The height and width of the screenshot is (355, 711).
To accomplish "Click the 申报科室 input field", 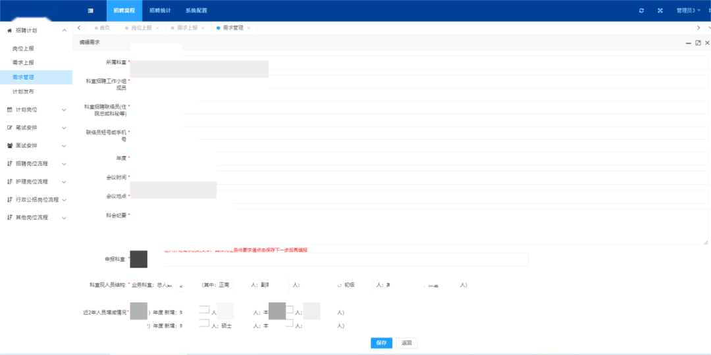I will (x=329, y=260).
